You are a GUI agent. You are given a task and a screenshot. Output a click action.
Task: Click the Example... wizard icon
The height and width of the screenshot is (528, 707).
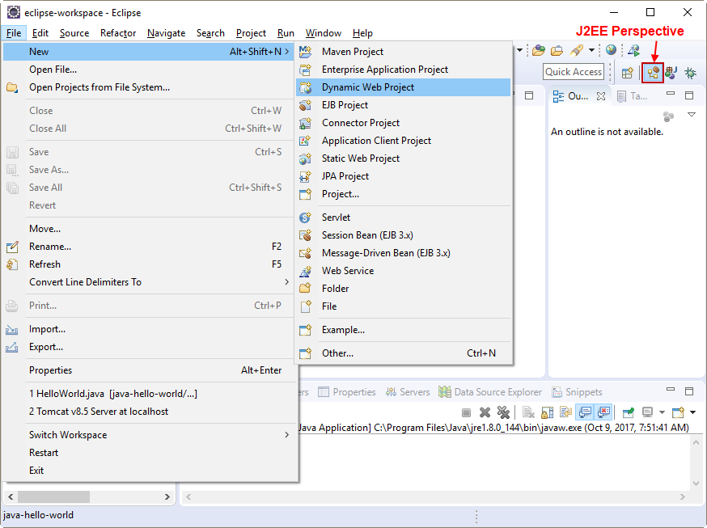coord(305,330)
